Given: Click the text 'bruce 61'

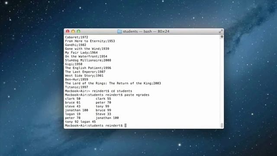Looking at the screenshot, I should (73, 103).
